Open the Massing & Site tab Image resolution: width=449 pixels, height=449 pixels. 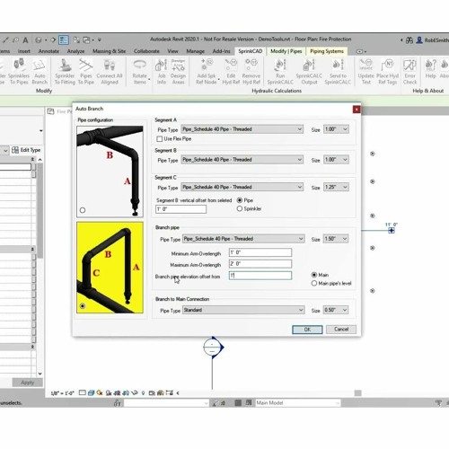point(109,51)
